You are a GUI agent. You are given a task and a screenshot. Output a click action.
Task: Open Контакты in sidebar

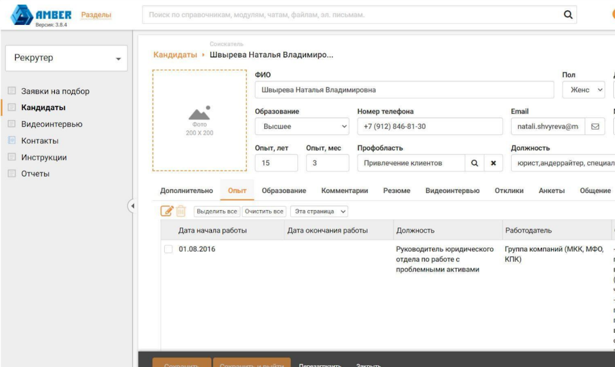click(40, 141)
